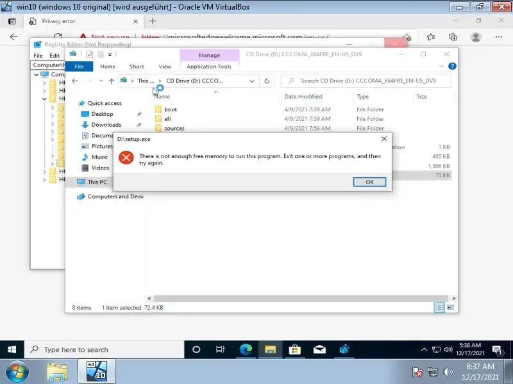
Task: Open recent locations dropdown in Explorer
Action: tap(101, 81)
